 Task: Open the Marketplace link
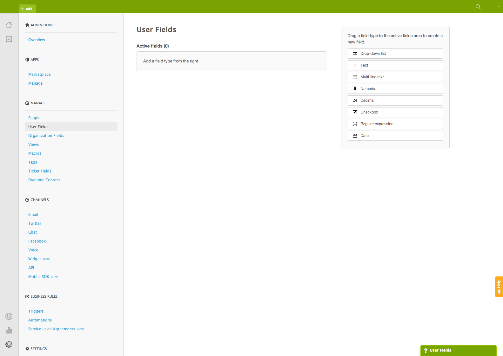[39, 74]
